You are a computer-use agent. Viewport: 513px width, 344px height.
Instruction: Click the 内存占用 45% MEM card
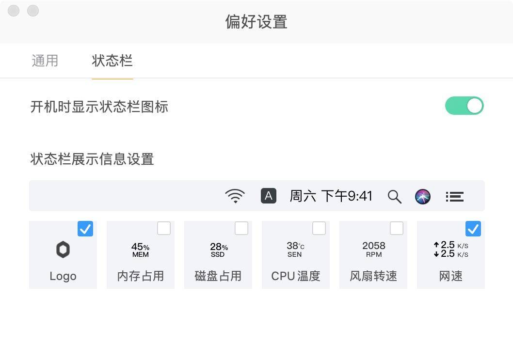click(140, 254)
